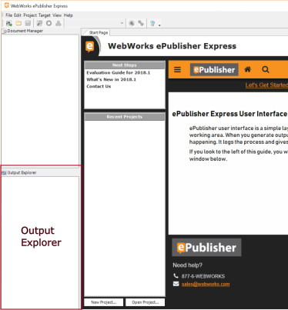Open the toolbar options dropdown arrow

coord(159,25)
